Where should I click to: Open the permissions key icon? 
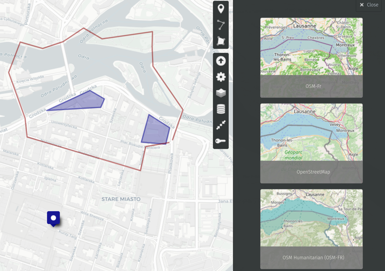[x=221, y=141]
